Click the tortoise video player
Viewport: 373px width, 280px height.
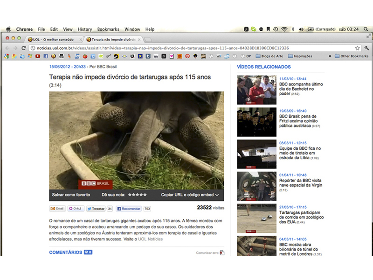pyautogui.click(x=136, y=140)
